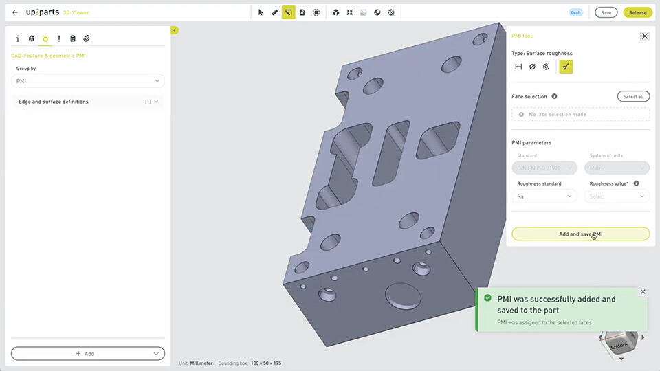660x371 pixels.
Task: Open the Roughness standard Ra dropdown
Action: point(544,196)
